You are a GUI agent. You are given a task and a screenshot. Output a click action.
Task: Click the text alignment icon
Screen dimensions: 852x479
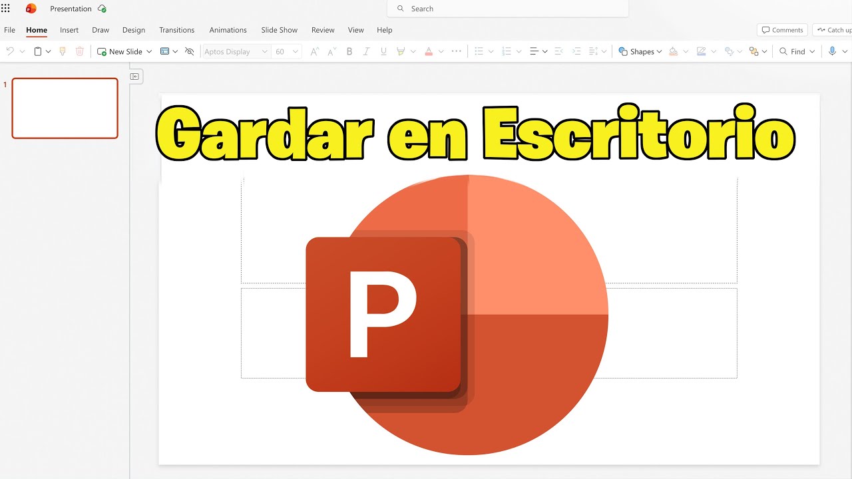tap(534, 51)
